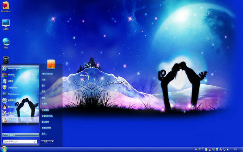Screen dimensions: 243x152
Task: Click the Windows Start orb
Action: point(4,149)
